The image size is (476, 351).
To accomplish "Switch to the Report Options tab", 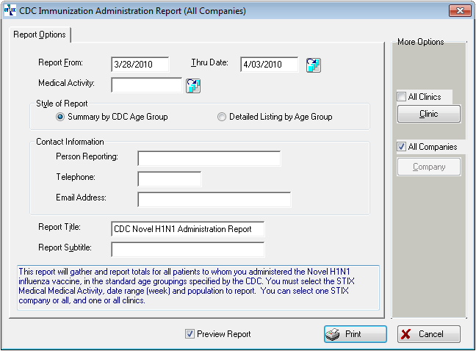I will (40, 35).
